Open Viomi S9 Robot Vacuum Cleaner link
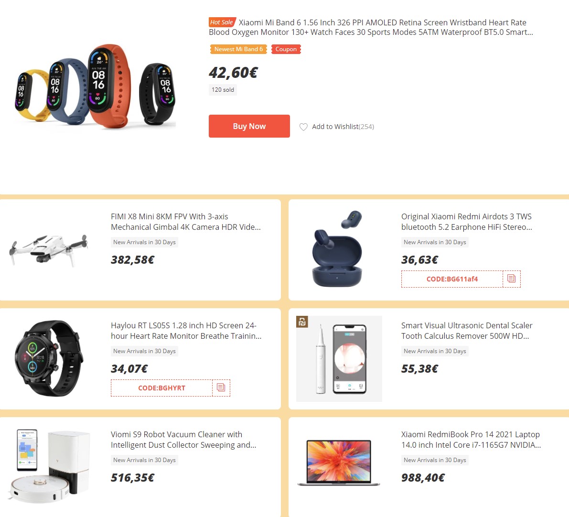This screenshot has height=517, width=569. [183, 440]
